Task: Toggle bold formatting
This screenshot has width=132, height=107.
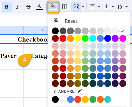Action: click(x=7, y=7)
